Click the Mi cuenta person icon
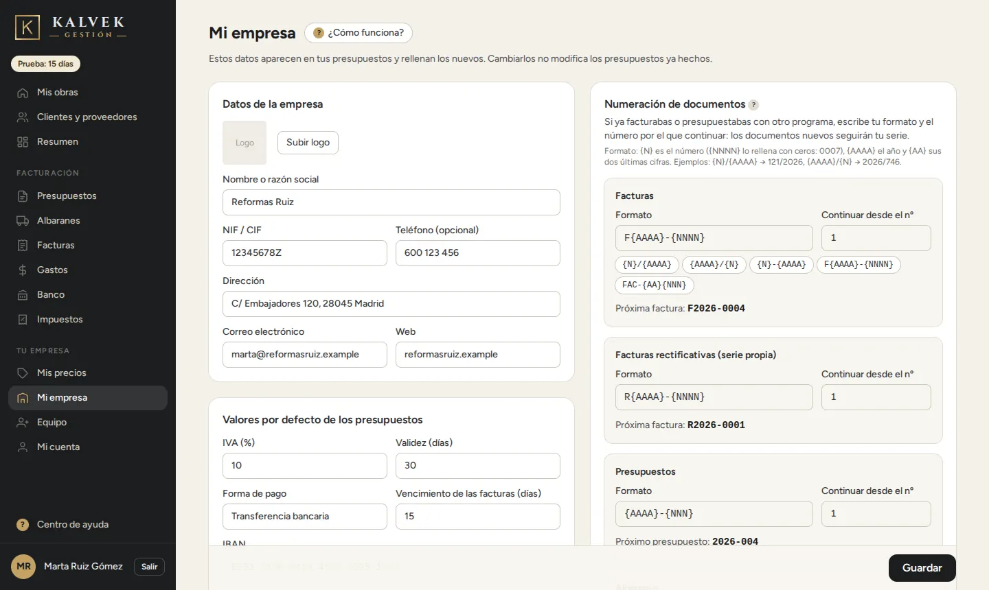 coord(23,447)
